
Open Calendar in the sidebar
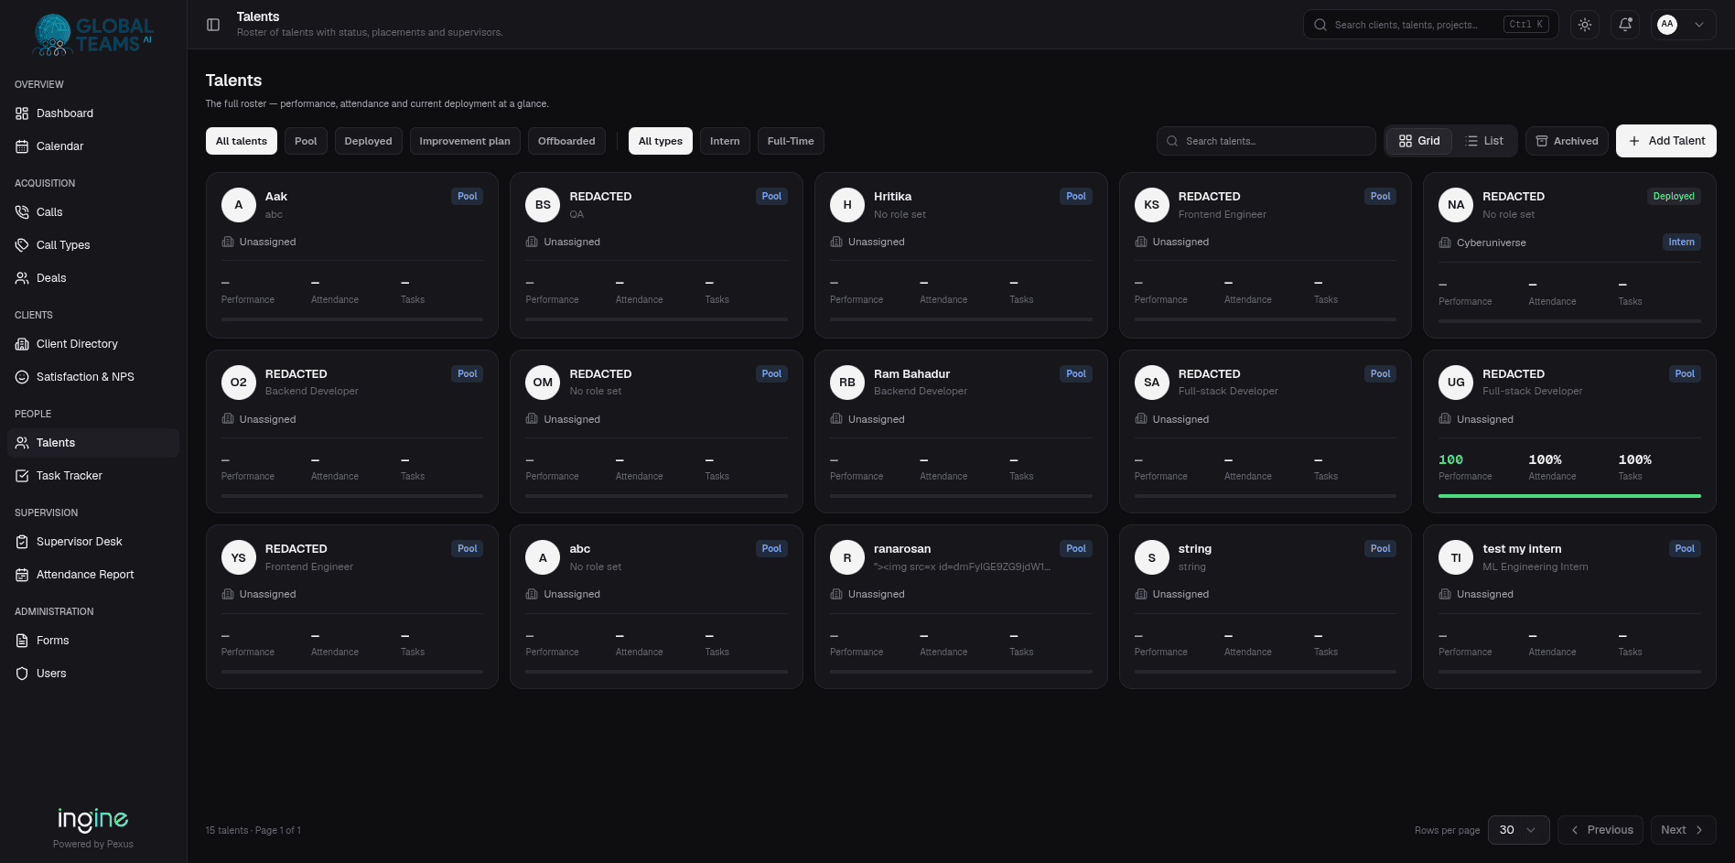pyautogui.click(x=93, y=146)
